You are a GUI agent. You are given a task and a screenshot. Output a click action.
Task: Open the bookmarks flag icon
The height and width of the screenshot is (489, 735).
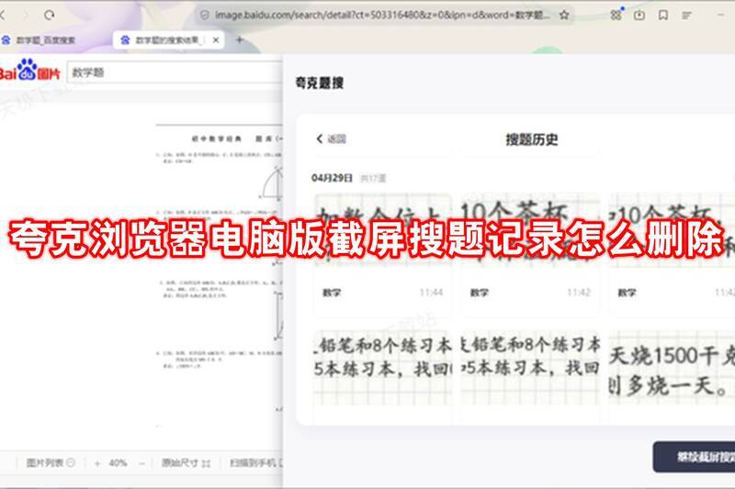point(662,15)
